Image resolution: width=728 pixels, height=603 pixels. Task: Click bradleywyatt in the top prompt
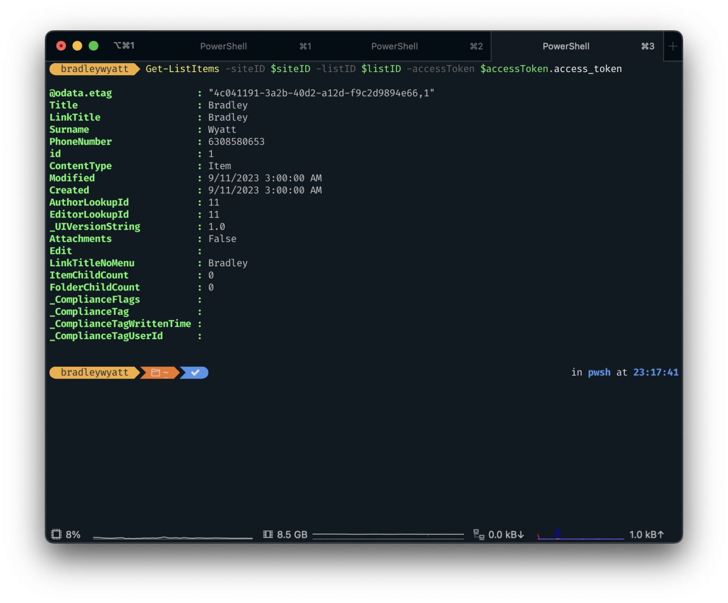click(x=95, y=69)
